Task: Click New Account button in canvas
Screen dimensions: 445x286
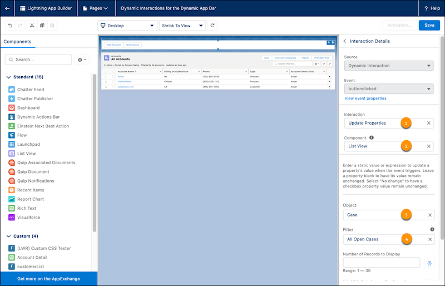Action: [x=113, y=45]
